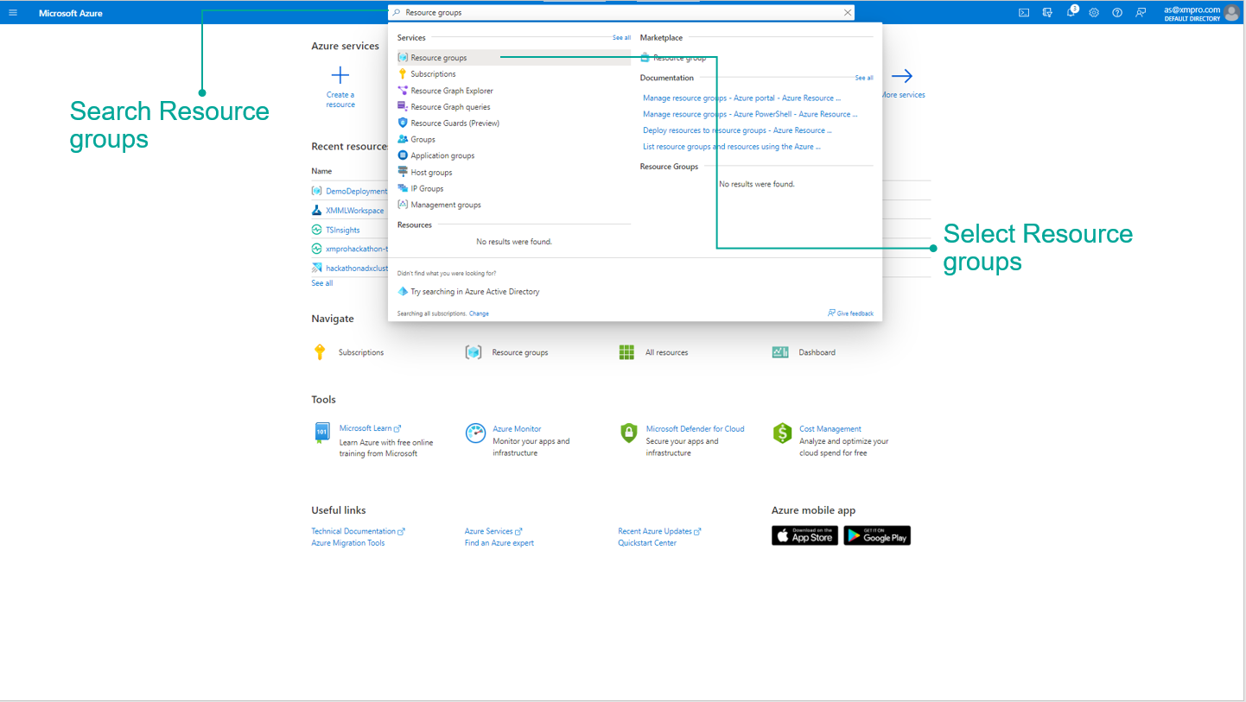Clear the search box text
The width and height of the screenshot is (1246, 702).
coord(848,13)
